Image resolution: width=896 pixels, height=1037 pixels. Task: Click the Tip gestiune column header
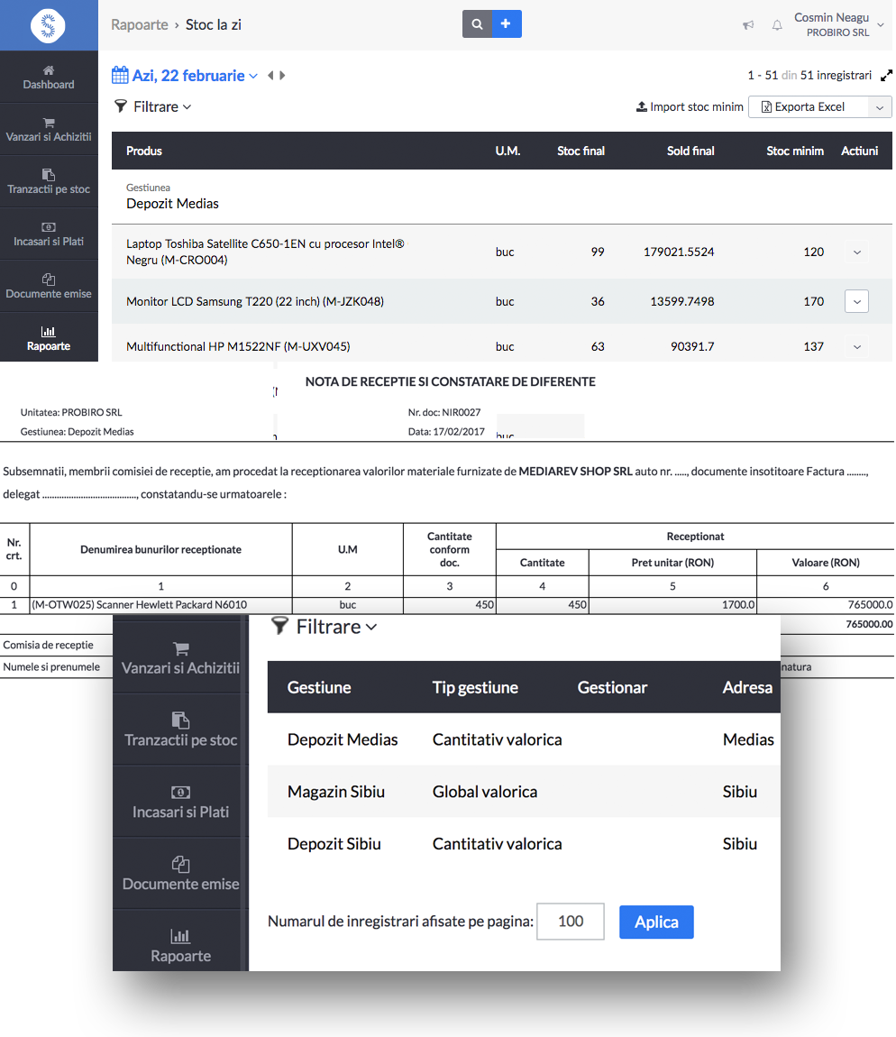[x=475, y=687]
